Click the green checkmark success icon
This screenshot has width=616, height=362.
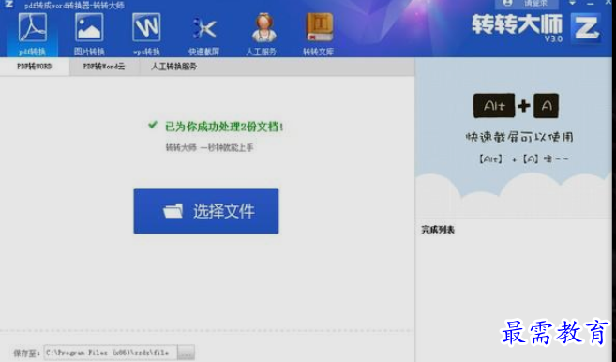coord(153,126)
